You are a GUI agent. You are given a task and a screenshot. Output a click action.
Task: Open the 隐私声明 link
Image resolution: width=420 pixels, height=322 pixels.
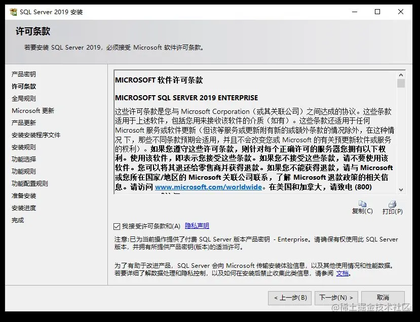197,226
